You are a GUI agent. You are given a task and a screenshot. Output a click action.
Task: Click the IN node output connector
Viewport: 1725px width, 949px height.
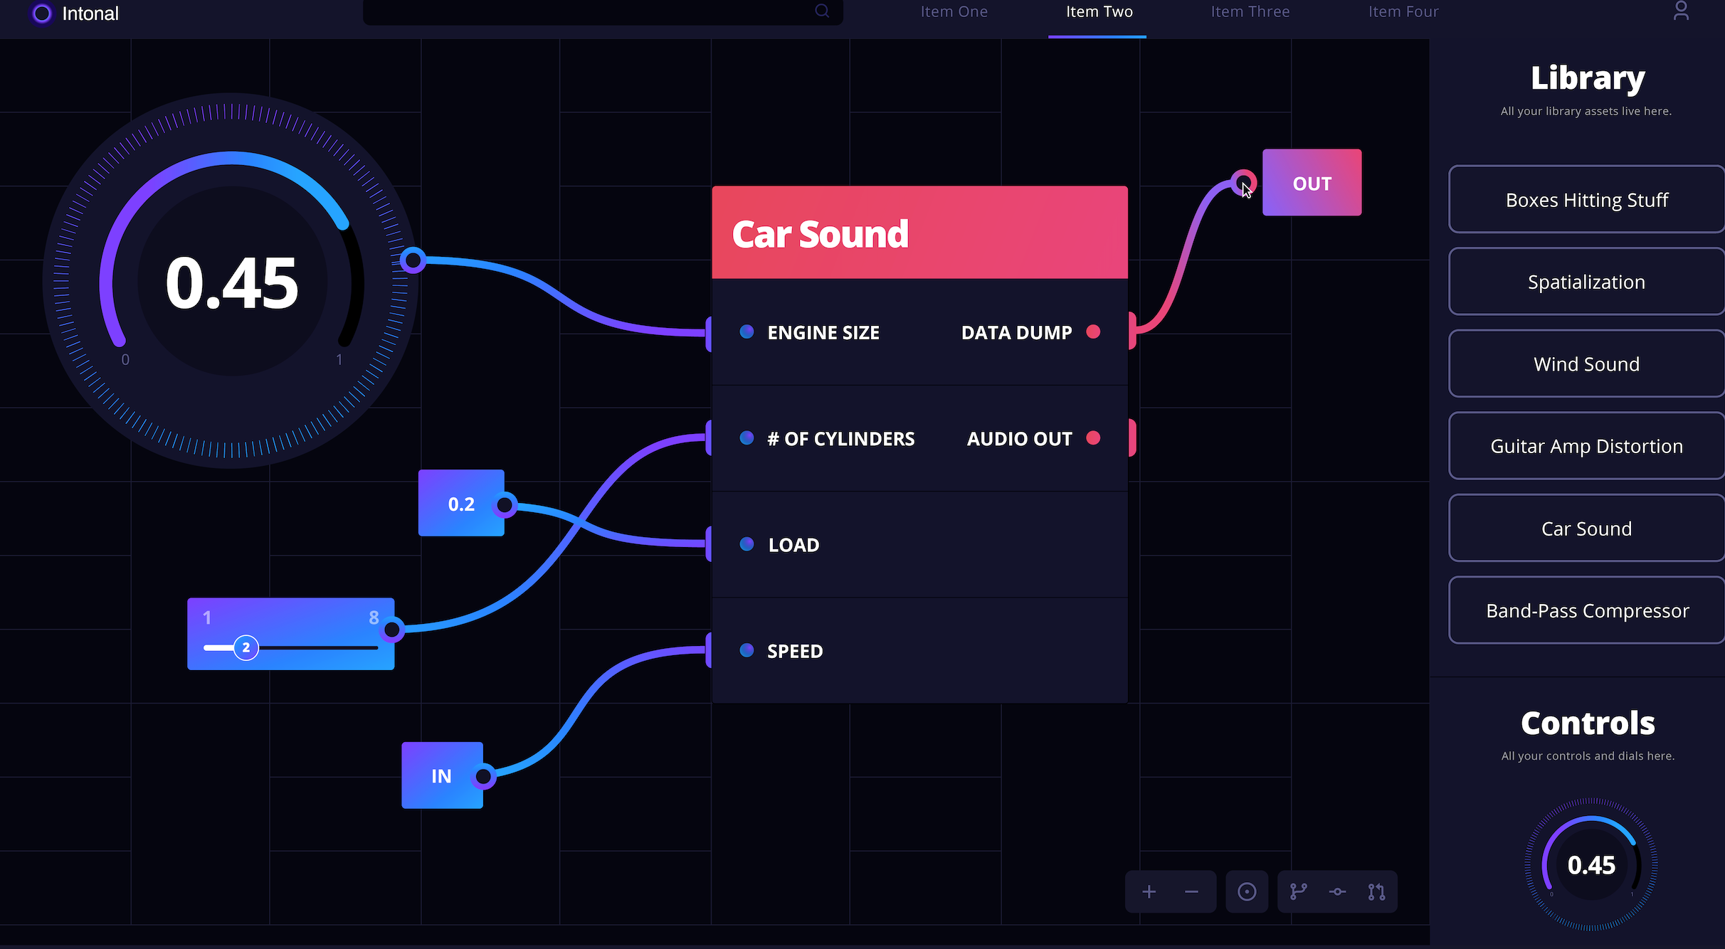[x=483, y=776]
